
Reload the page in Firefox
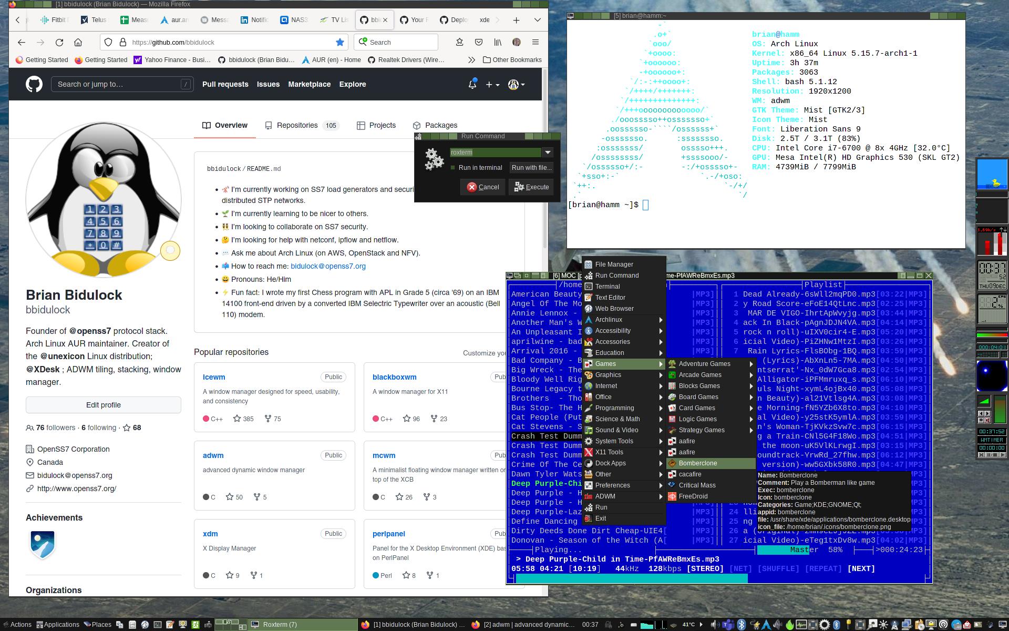click(59, 42)
